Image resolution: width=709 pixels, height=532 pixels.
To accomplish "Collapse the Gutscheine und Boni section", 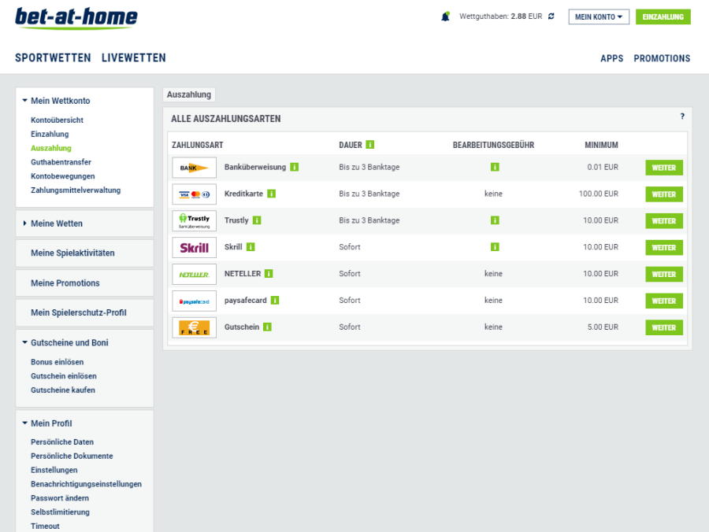I will point(25,343).
